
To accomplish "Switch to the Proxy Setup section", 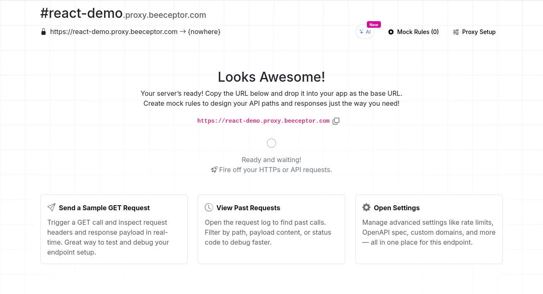I will coord(479,32).
